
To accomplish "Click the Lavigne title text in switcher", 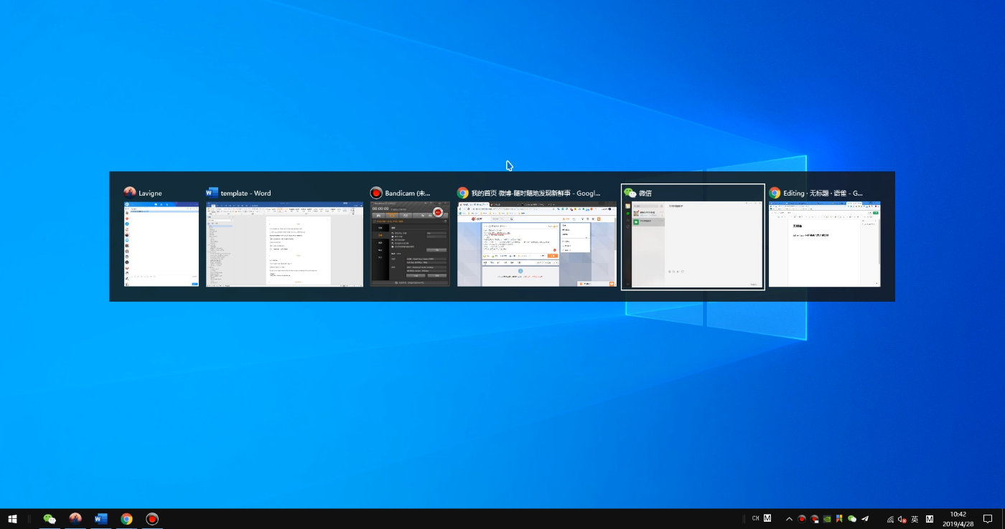I will (x=151, y=193).
